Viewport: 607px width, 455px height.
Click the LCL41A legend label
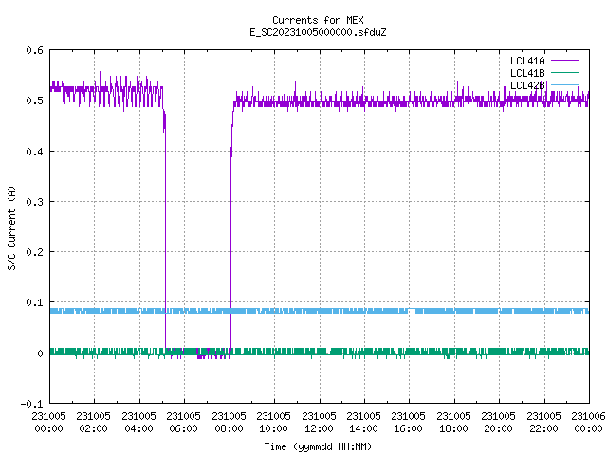527,61
